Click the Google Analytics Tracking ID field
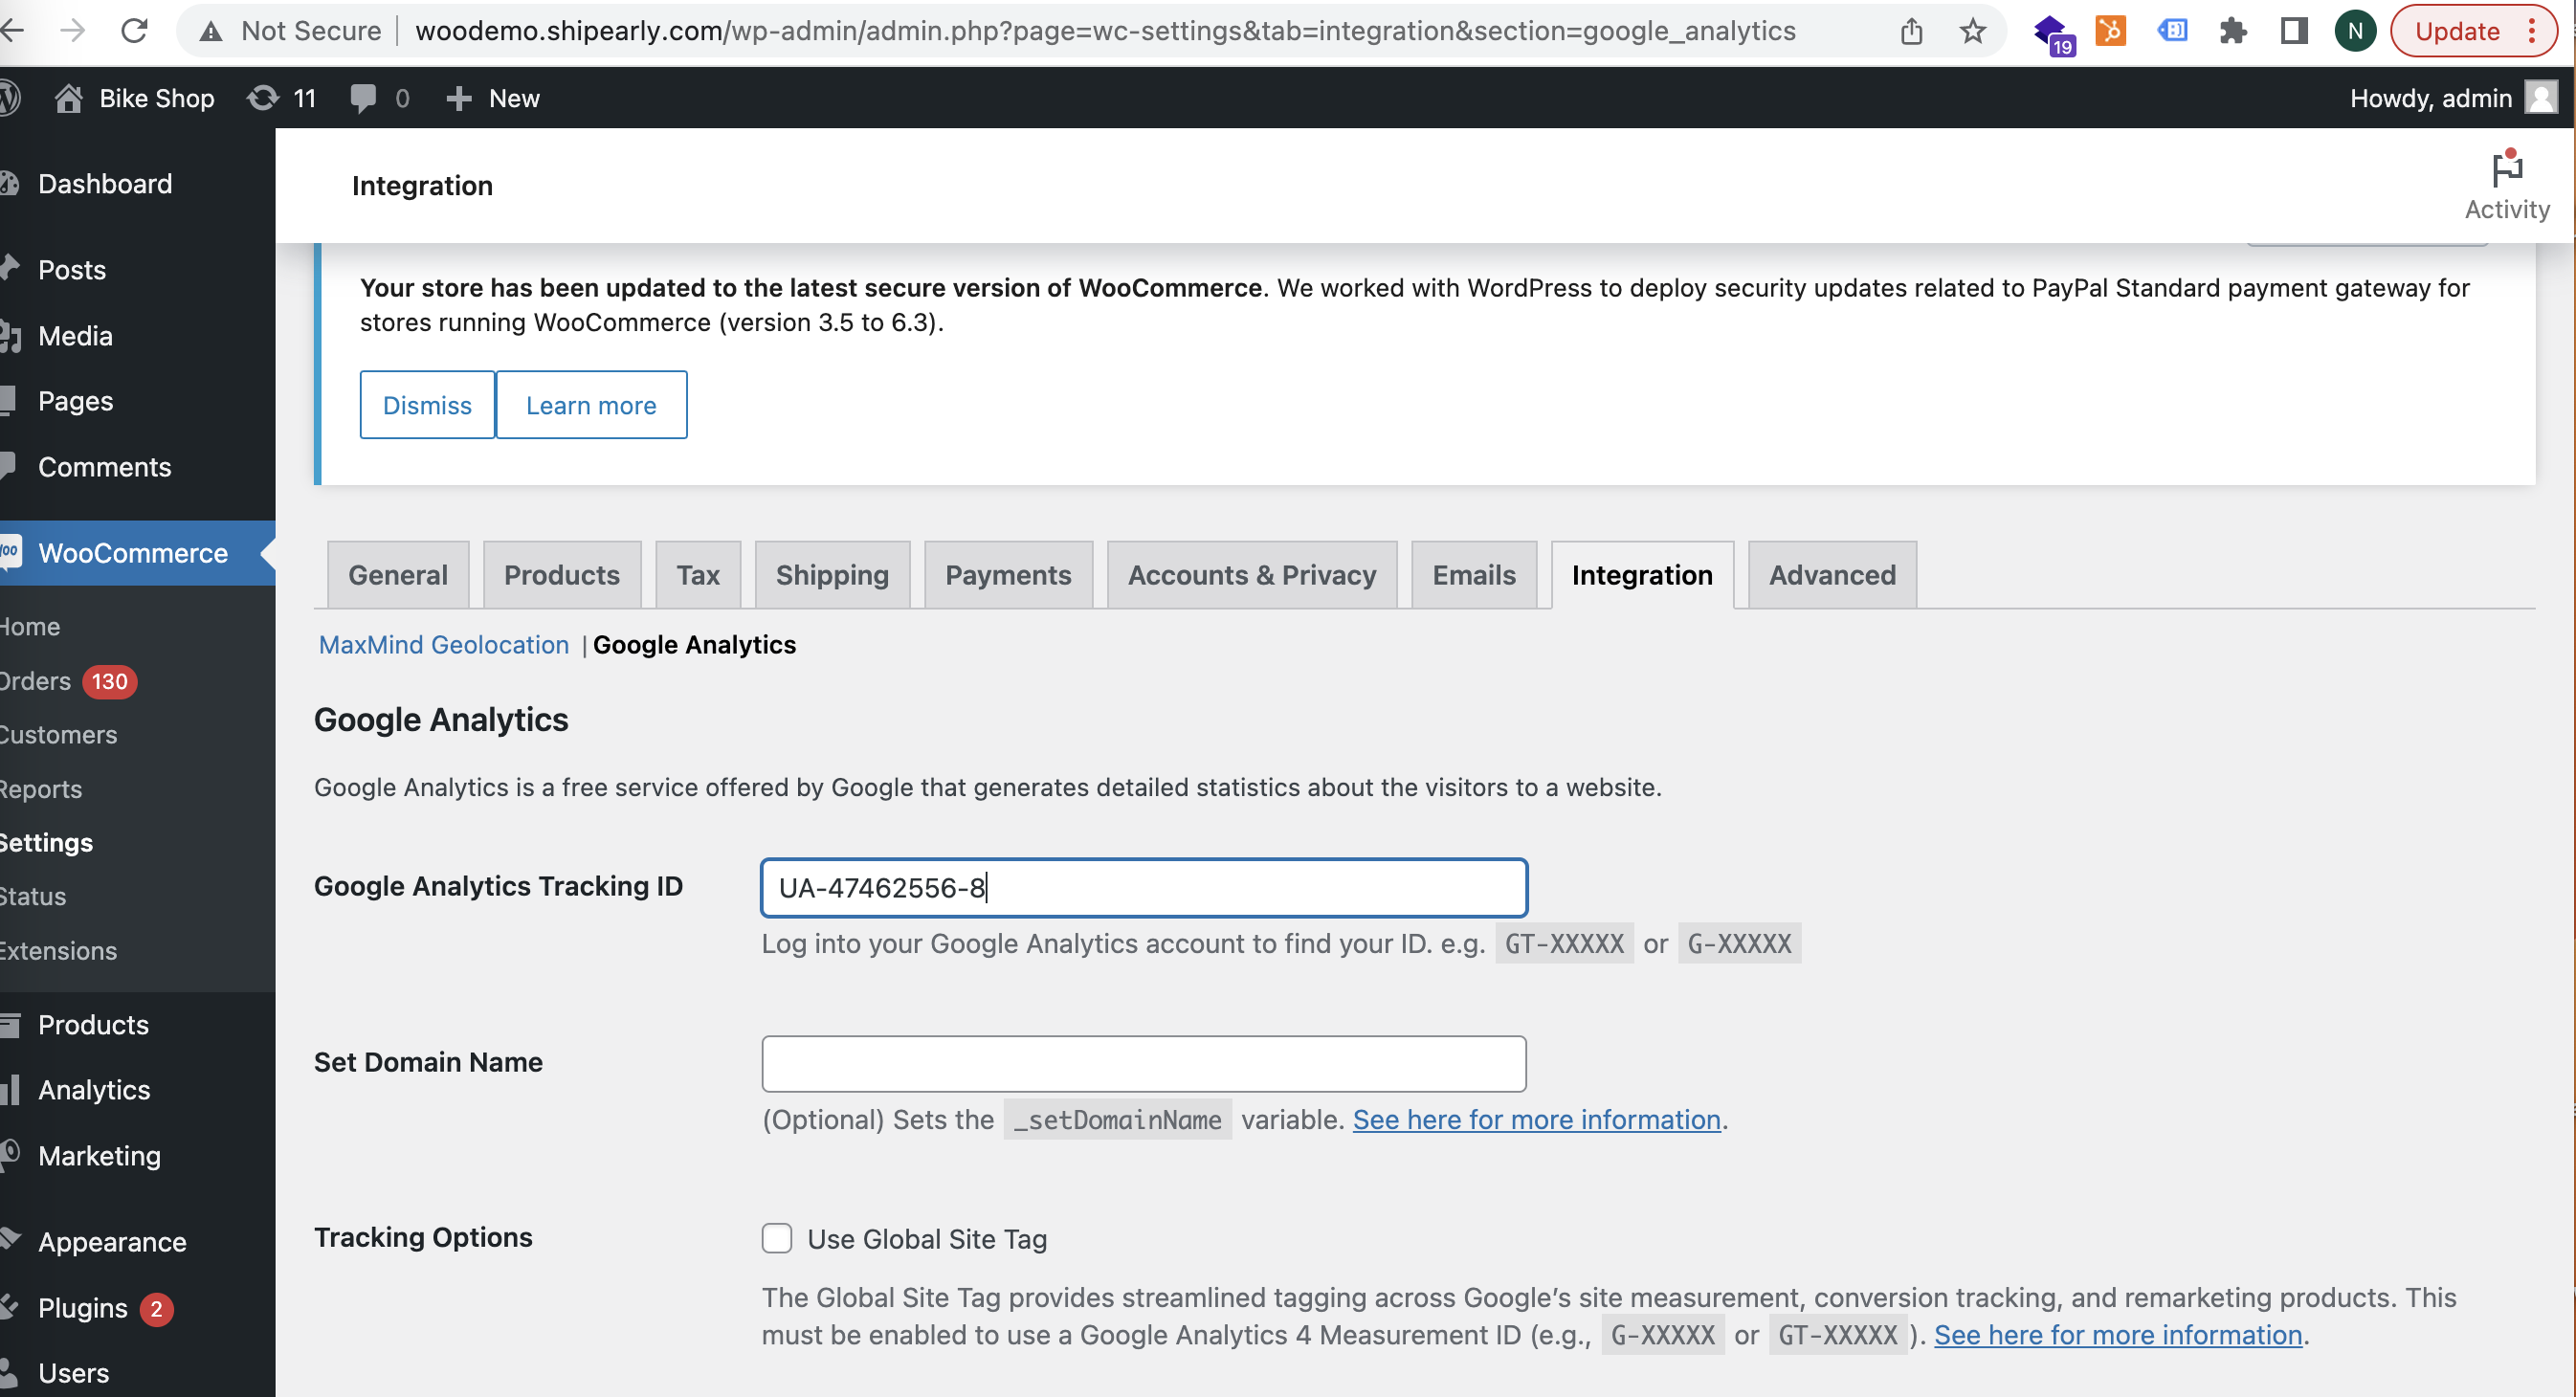 point(1142,888)
